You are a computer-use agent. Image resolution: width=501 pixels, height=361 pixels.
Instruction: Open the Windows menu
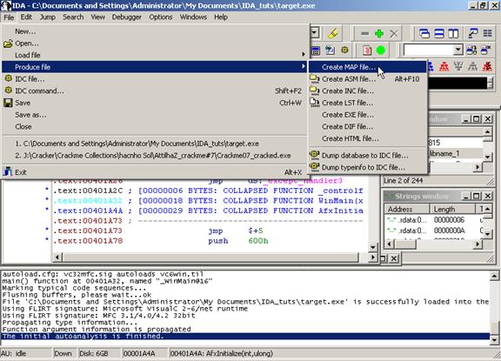(193, 17)
